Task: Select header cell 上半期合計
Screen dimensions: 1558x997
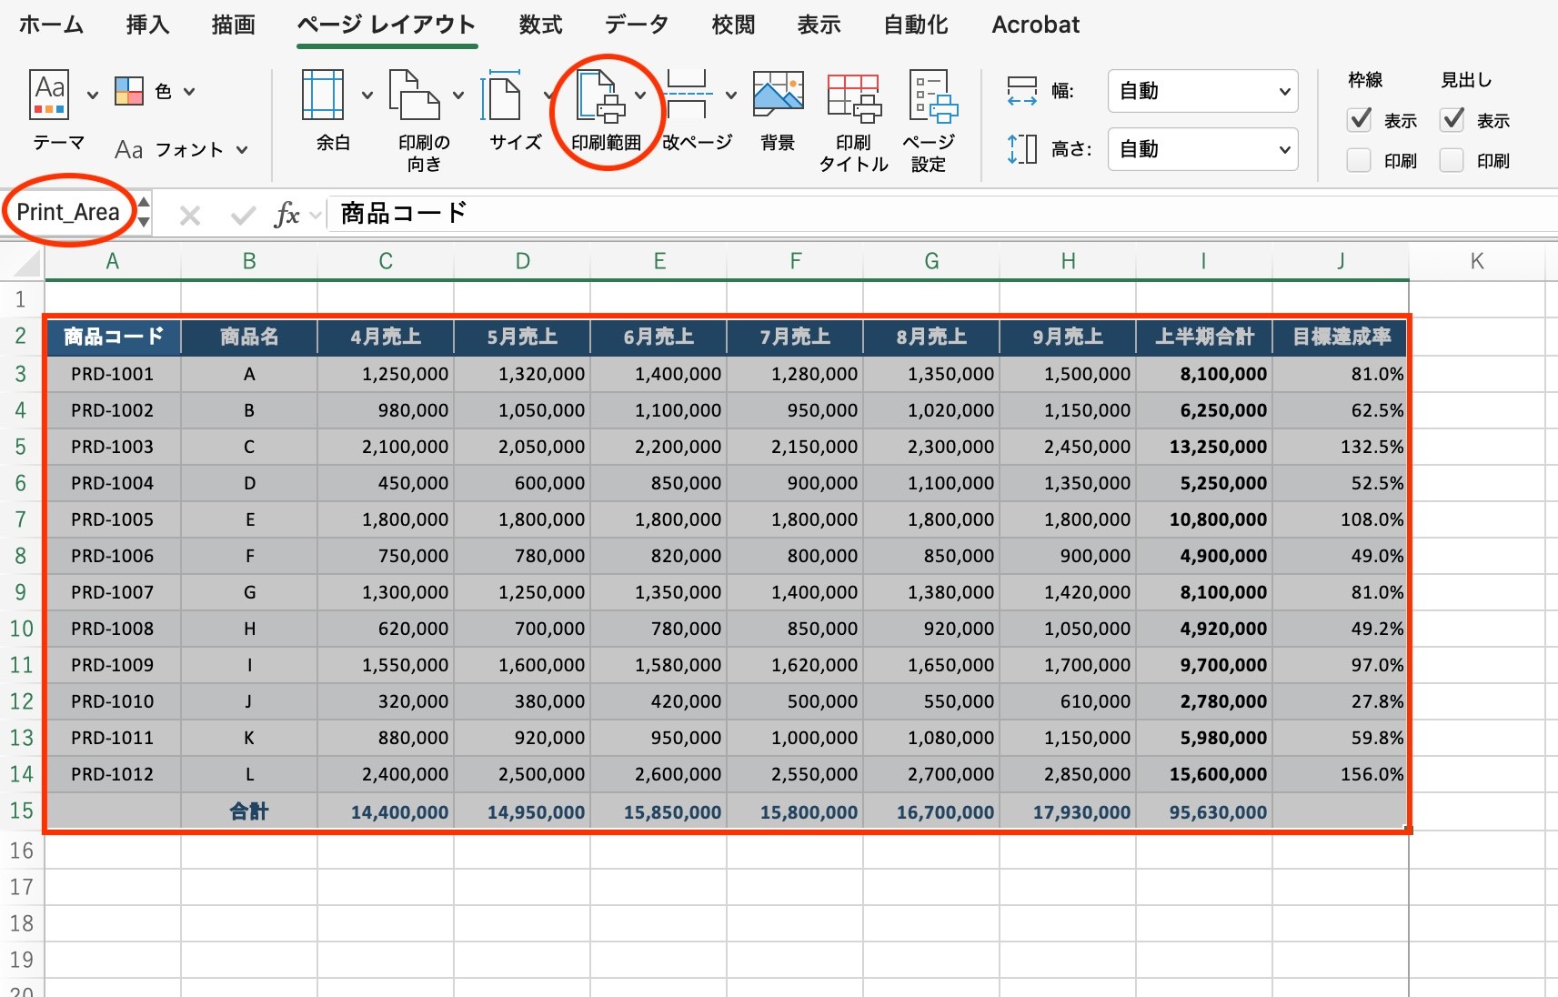Action: coord(1204,337)
